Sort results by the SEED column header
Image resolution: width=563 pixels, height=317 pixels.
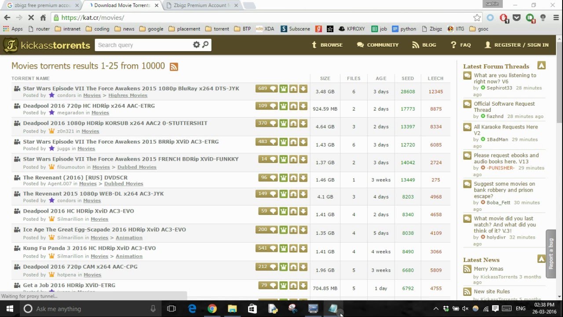pyautogui.click(x=407, y=78)
